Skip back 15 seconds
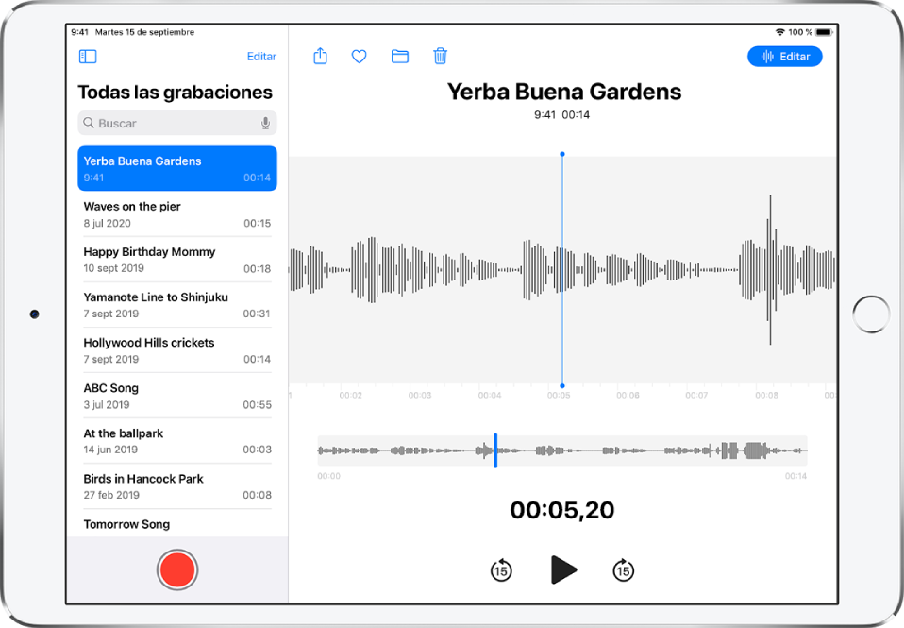904x628 pixels. [x=501, y=570]
